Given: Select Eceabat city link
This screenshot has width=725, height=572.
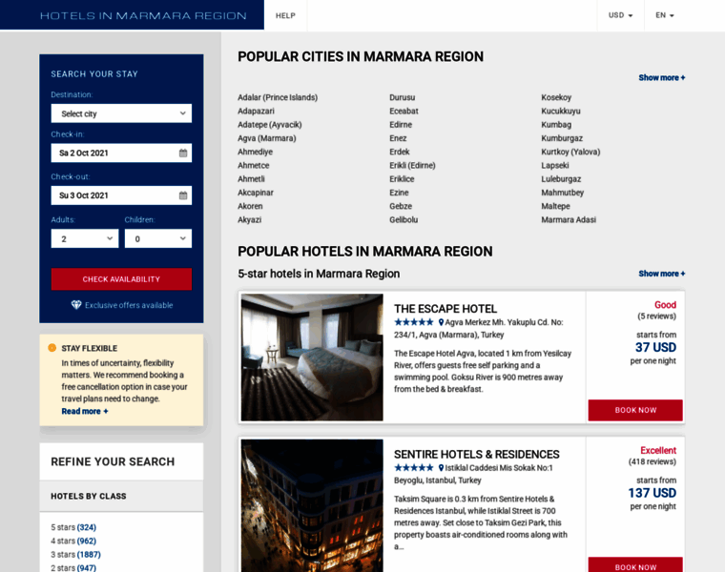Looking at the screenshot, I should pyautogui.click(x=404, y=111).
